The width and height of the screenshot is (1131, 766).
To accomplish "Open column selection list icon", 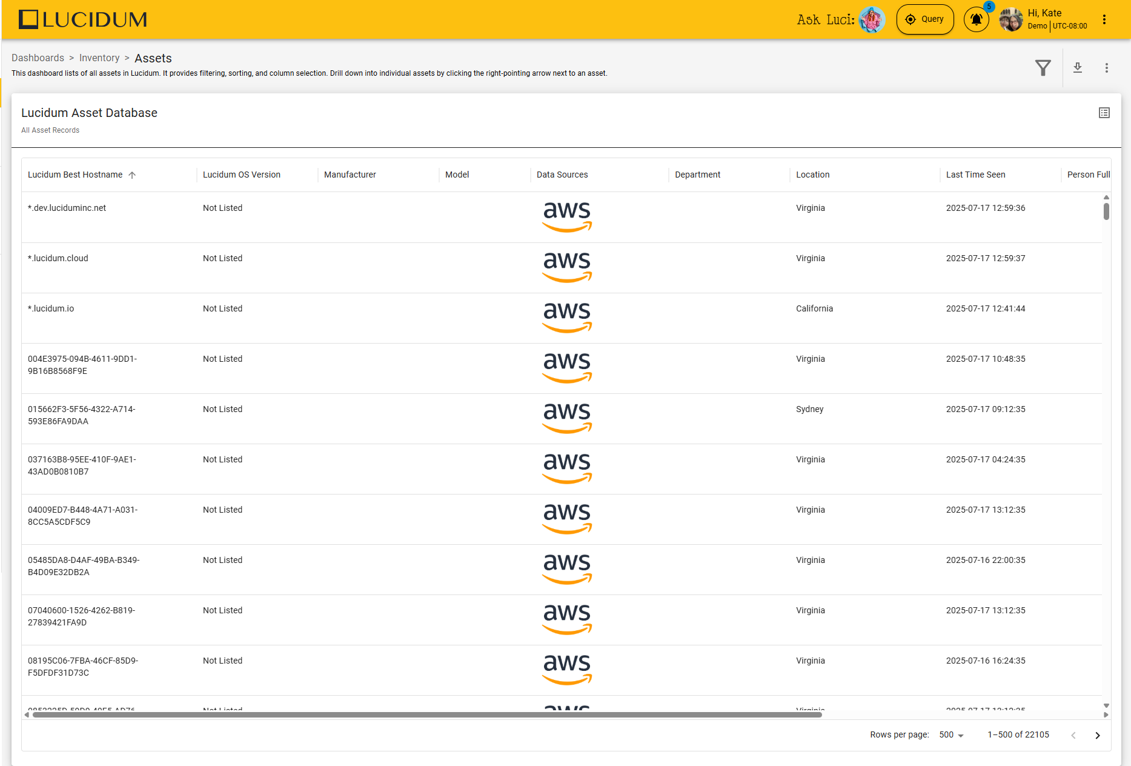I will click(x=1104, y=113).
